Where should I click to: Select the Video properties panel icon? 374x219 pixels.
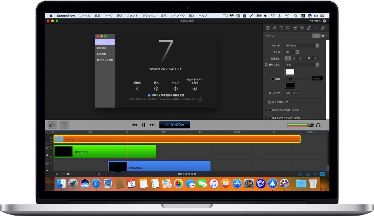click(268, 28)
